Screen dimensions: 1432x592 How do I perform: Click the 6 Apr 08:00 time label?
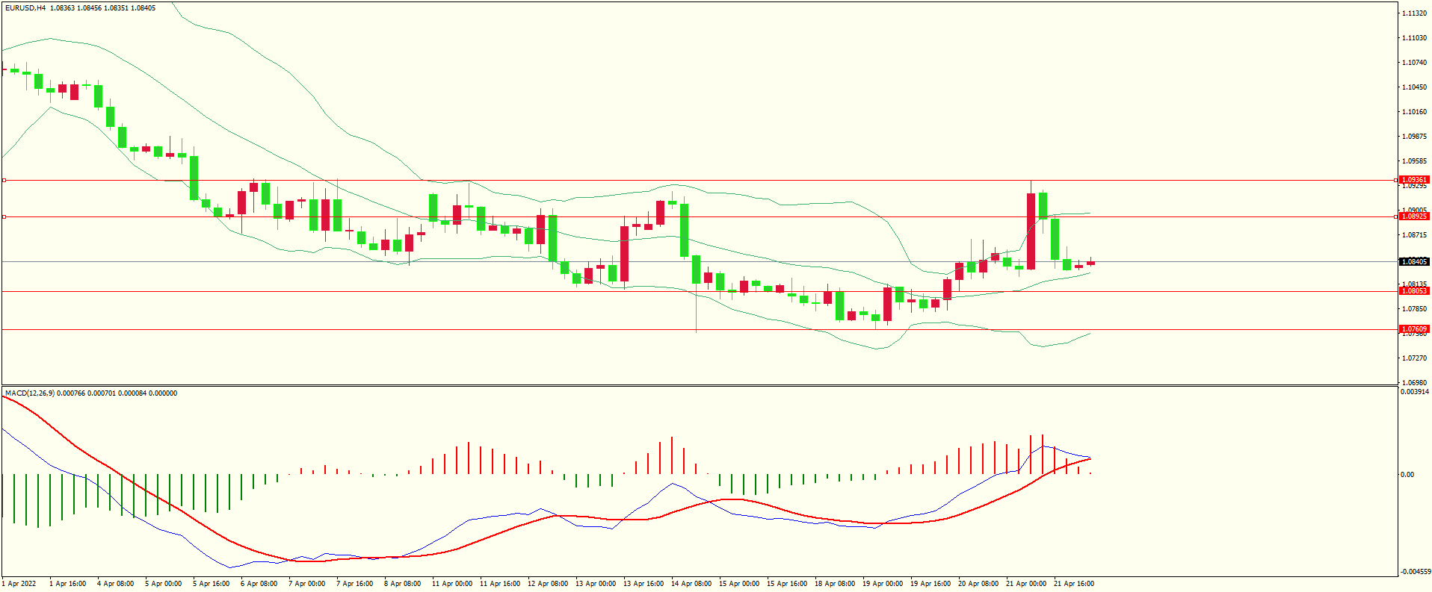pyautogui.click(x=259, y=584)
